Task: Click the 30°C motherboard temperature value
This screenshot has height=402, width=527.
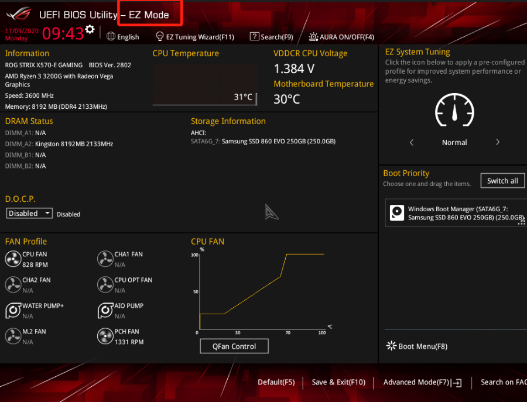Action: (287, 99)
